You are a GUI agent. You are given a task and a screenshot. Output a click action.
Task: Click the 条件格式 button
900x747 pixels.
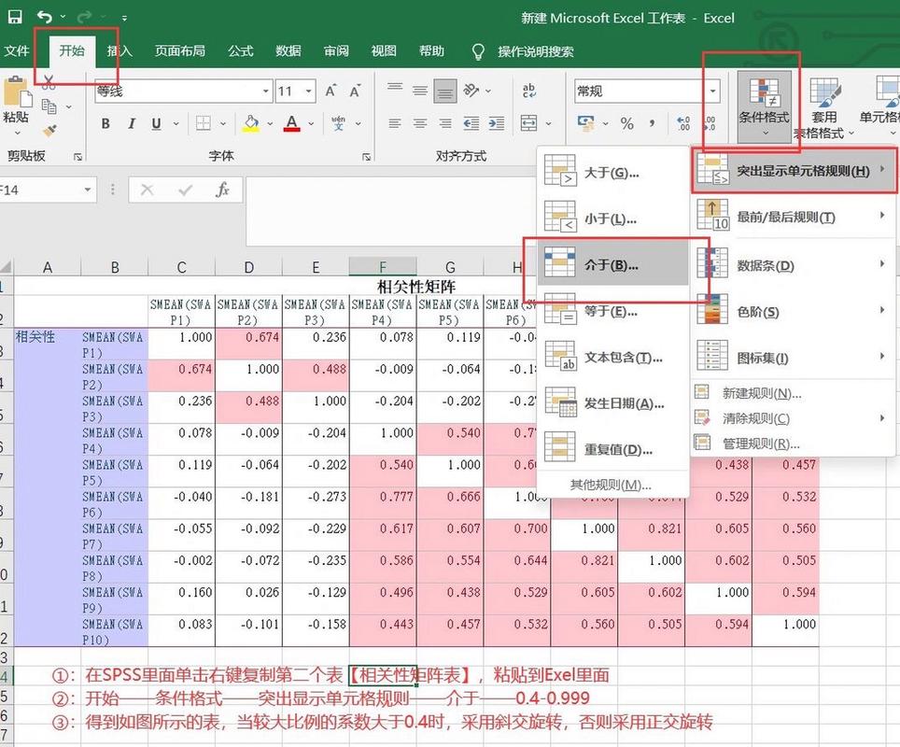(x=764, y=106)
